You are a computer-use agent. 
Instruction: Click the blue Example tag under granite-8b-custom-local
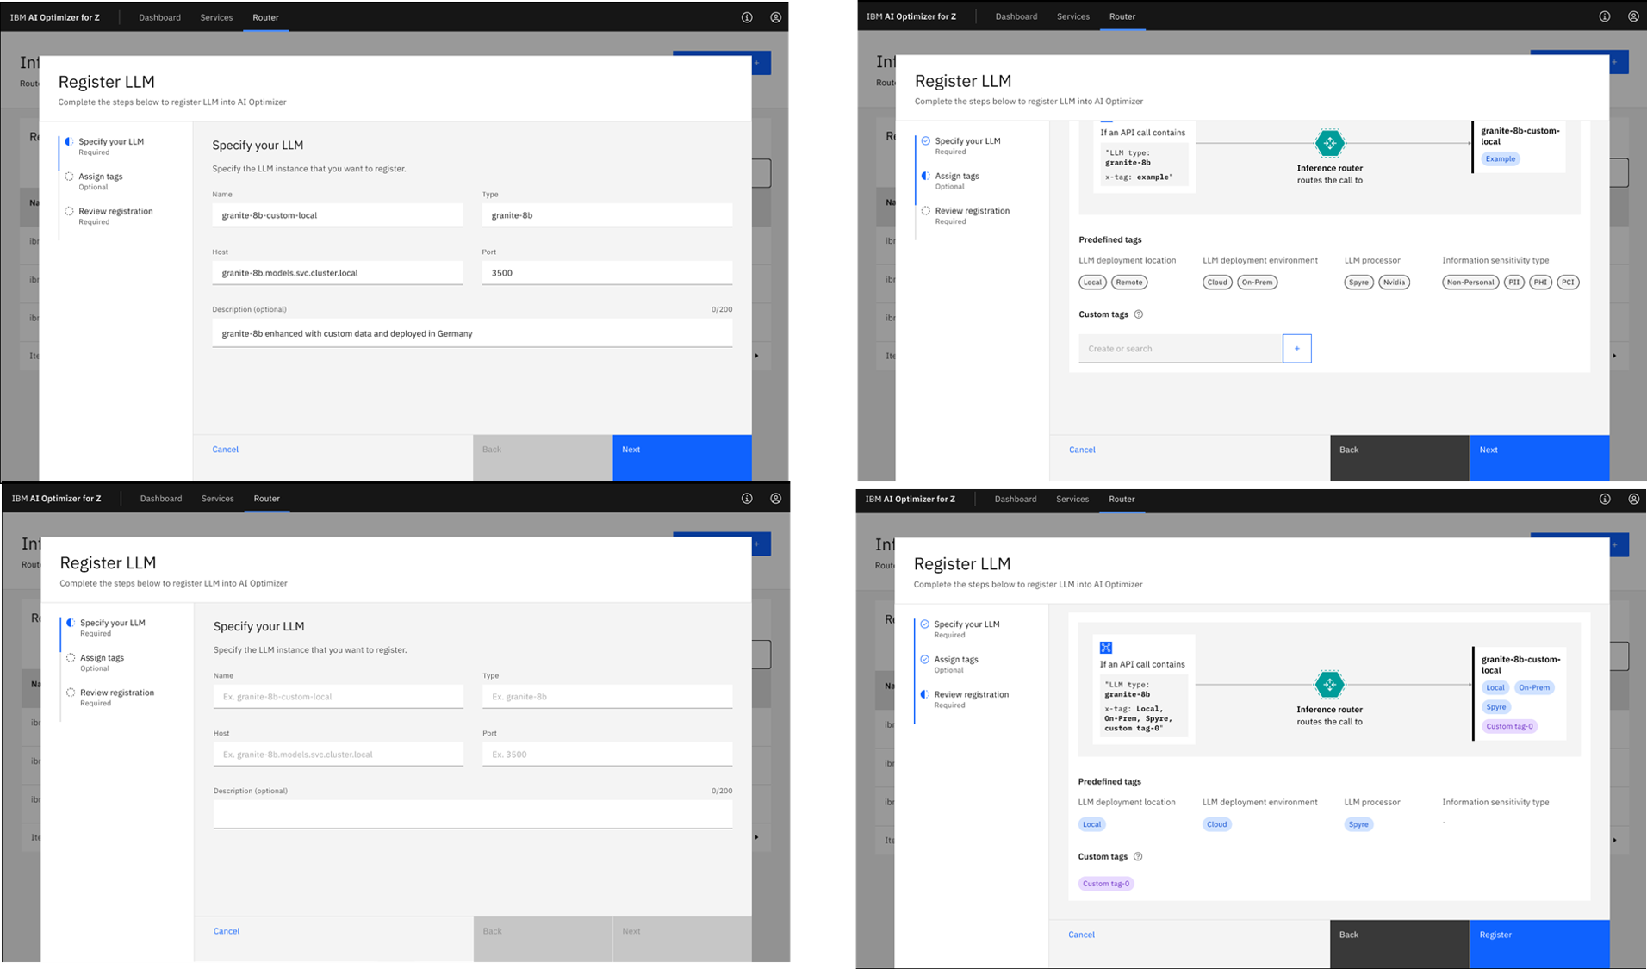[x=1501, y=159]
